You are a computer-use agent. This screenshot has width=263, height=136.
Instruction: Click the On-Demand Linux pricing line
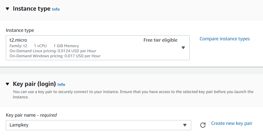[x=53, y=51]
